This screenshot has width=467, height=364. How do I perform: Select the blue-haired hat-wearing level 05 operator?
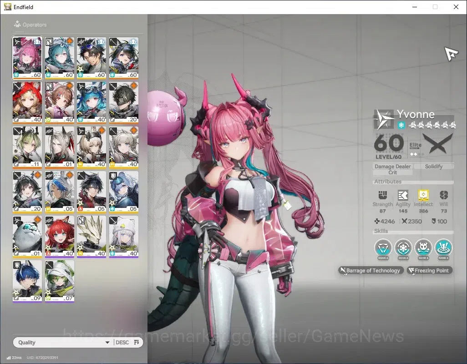(124, 192)
